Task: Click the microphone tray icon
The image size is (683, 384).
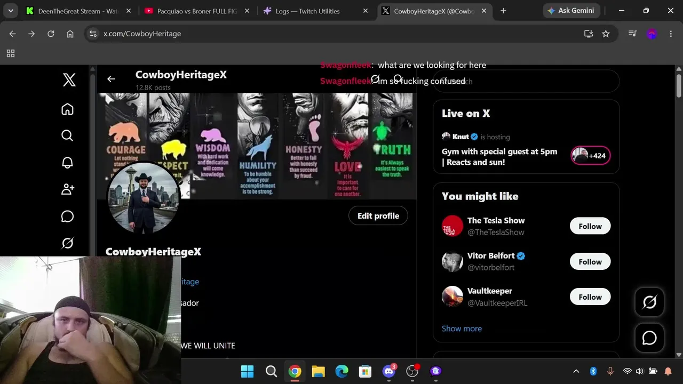Action: pos(610,371)
